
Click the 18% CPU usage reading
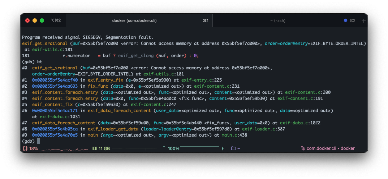coord(34,148)
